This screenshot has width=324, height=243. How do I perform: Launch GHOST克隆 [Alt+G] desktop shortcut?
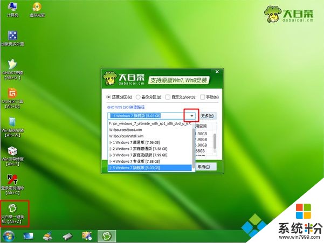point(12,70)
